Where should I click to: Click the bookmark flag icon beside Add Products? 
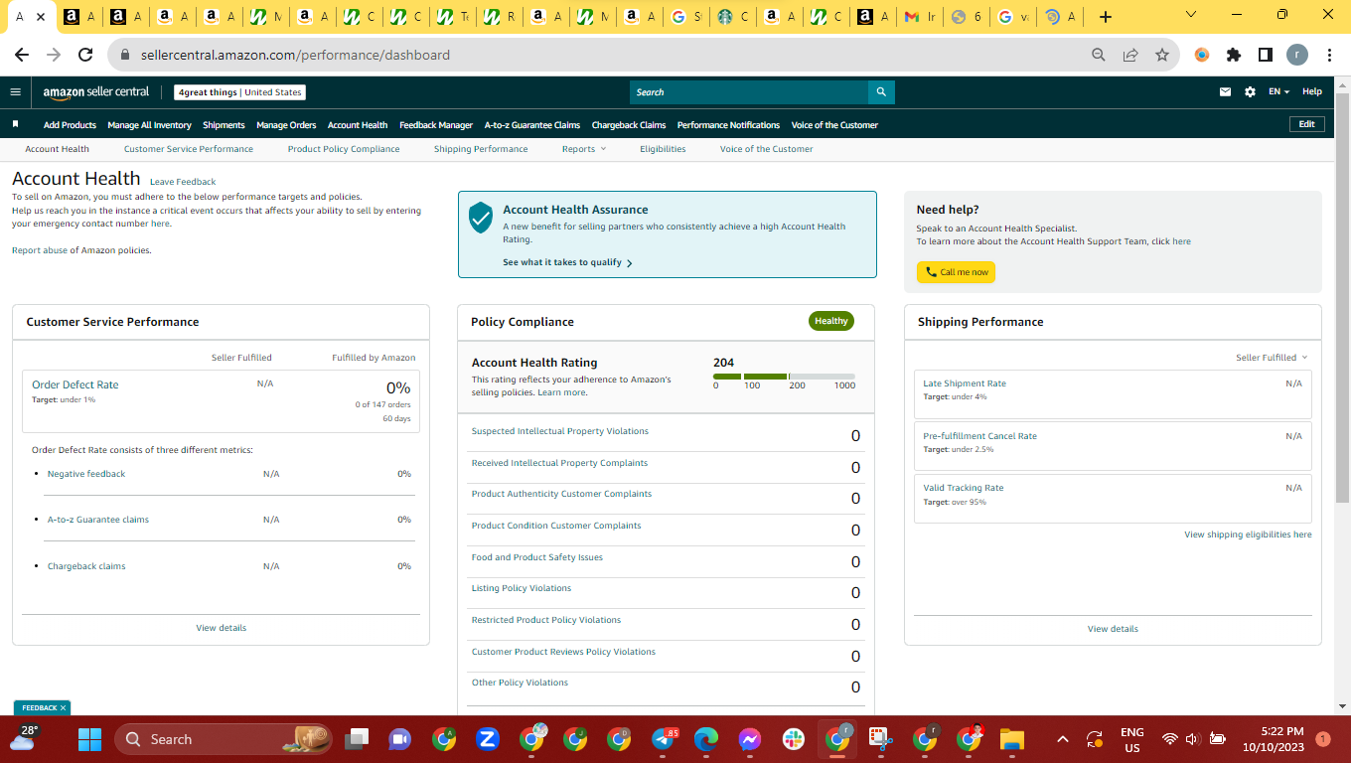(x=16, y=125)
